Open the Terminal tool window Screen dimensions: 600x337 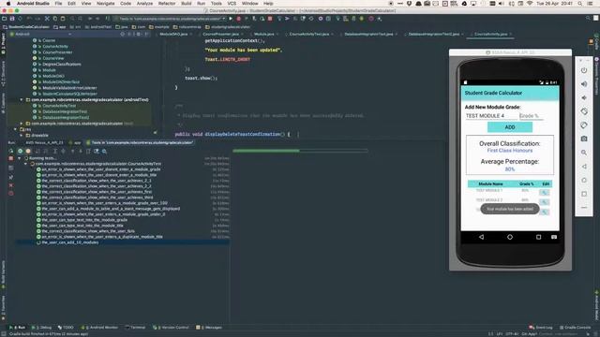135,328
